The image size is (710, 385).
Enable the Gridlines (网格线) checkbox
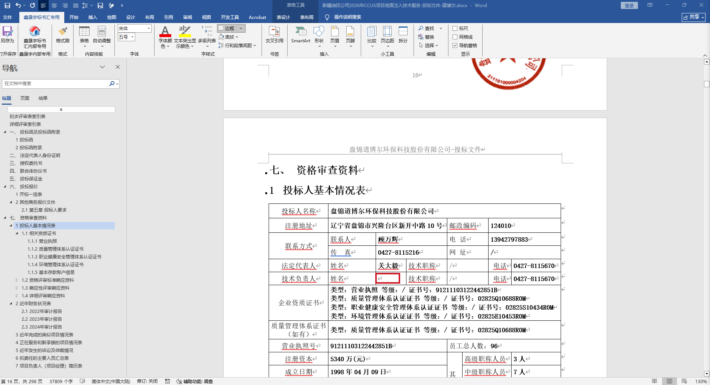[455, 37]
